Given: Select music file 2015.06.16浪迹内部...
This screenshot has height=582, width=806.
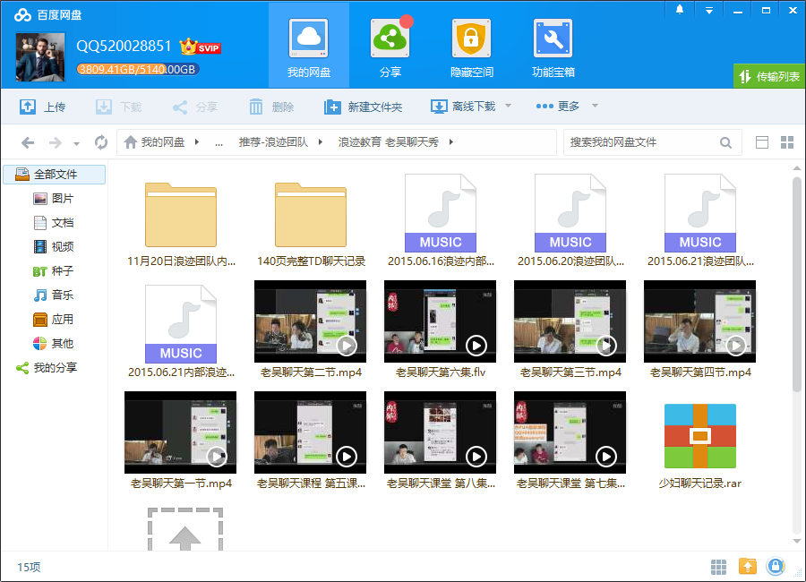Looking at the screenshot, I should [441, 221].
